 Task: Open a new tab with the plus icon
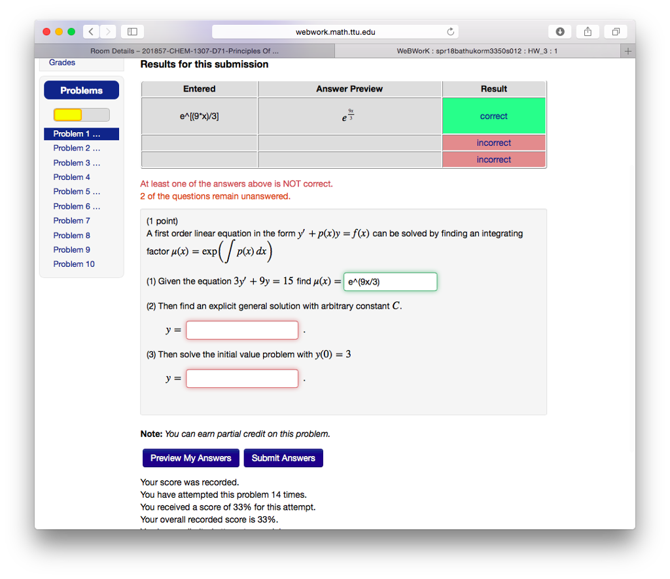(627, 50)
